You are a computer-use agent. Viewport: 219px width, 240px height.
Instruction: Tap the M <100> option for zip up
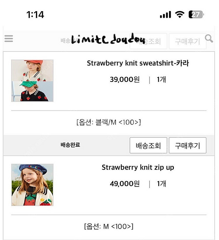click(x=109, y=226)
